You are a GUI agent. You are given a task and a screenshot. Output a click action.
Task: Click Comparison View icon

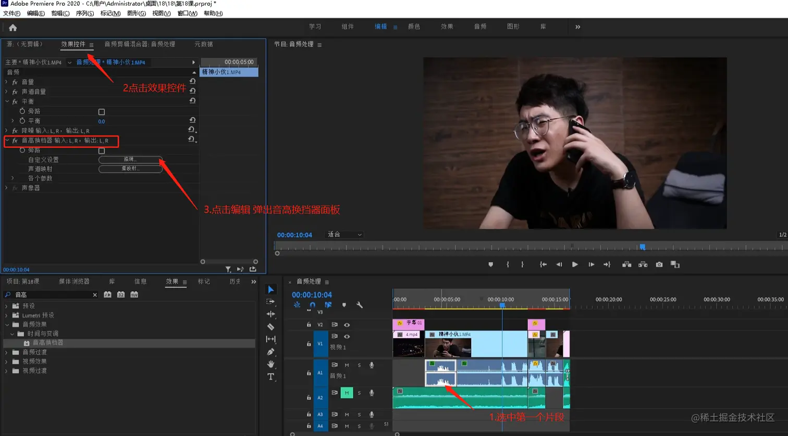tap(675, 265)
